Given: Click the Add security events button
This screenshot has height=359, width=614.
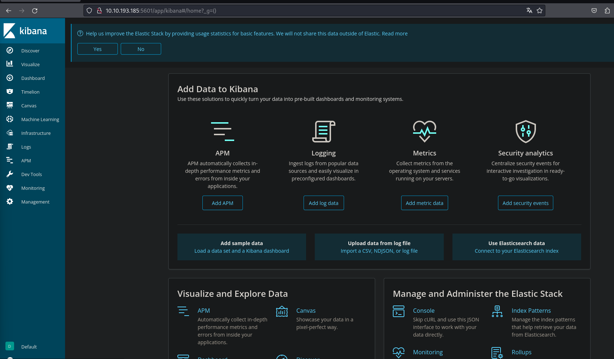Looking at the screenshot, I should (525, 203).
